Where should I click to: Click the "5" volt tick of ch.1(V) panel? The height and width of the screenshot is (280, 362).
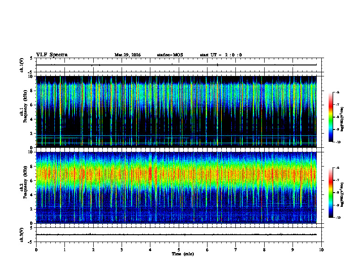(x=31, y=58)
